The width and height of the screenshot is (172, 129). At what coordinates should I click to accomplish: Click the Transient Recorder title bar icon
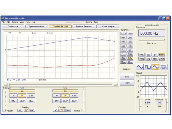[3, 18]
